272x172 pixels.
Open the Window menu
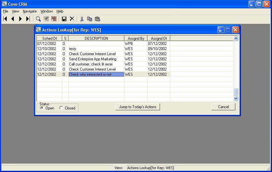[47, 11]
